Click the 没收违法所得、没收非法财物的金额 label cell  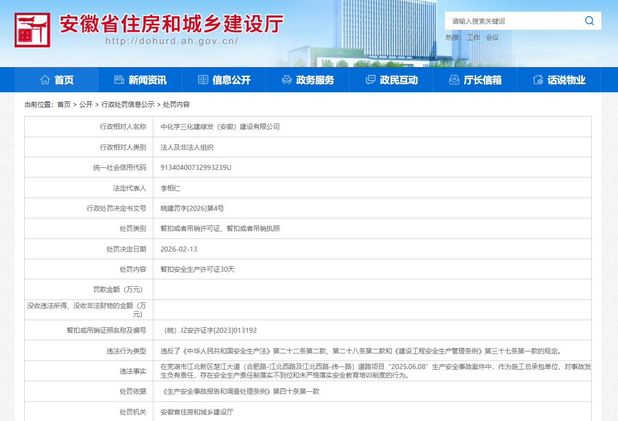click(x=89, y=310)
